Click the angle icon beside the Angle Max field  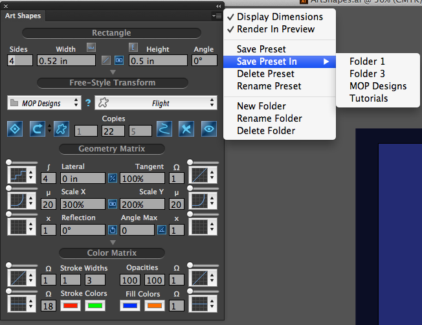(161, 230)
